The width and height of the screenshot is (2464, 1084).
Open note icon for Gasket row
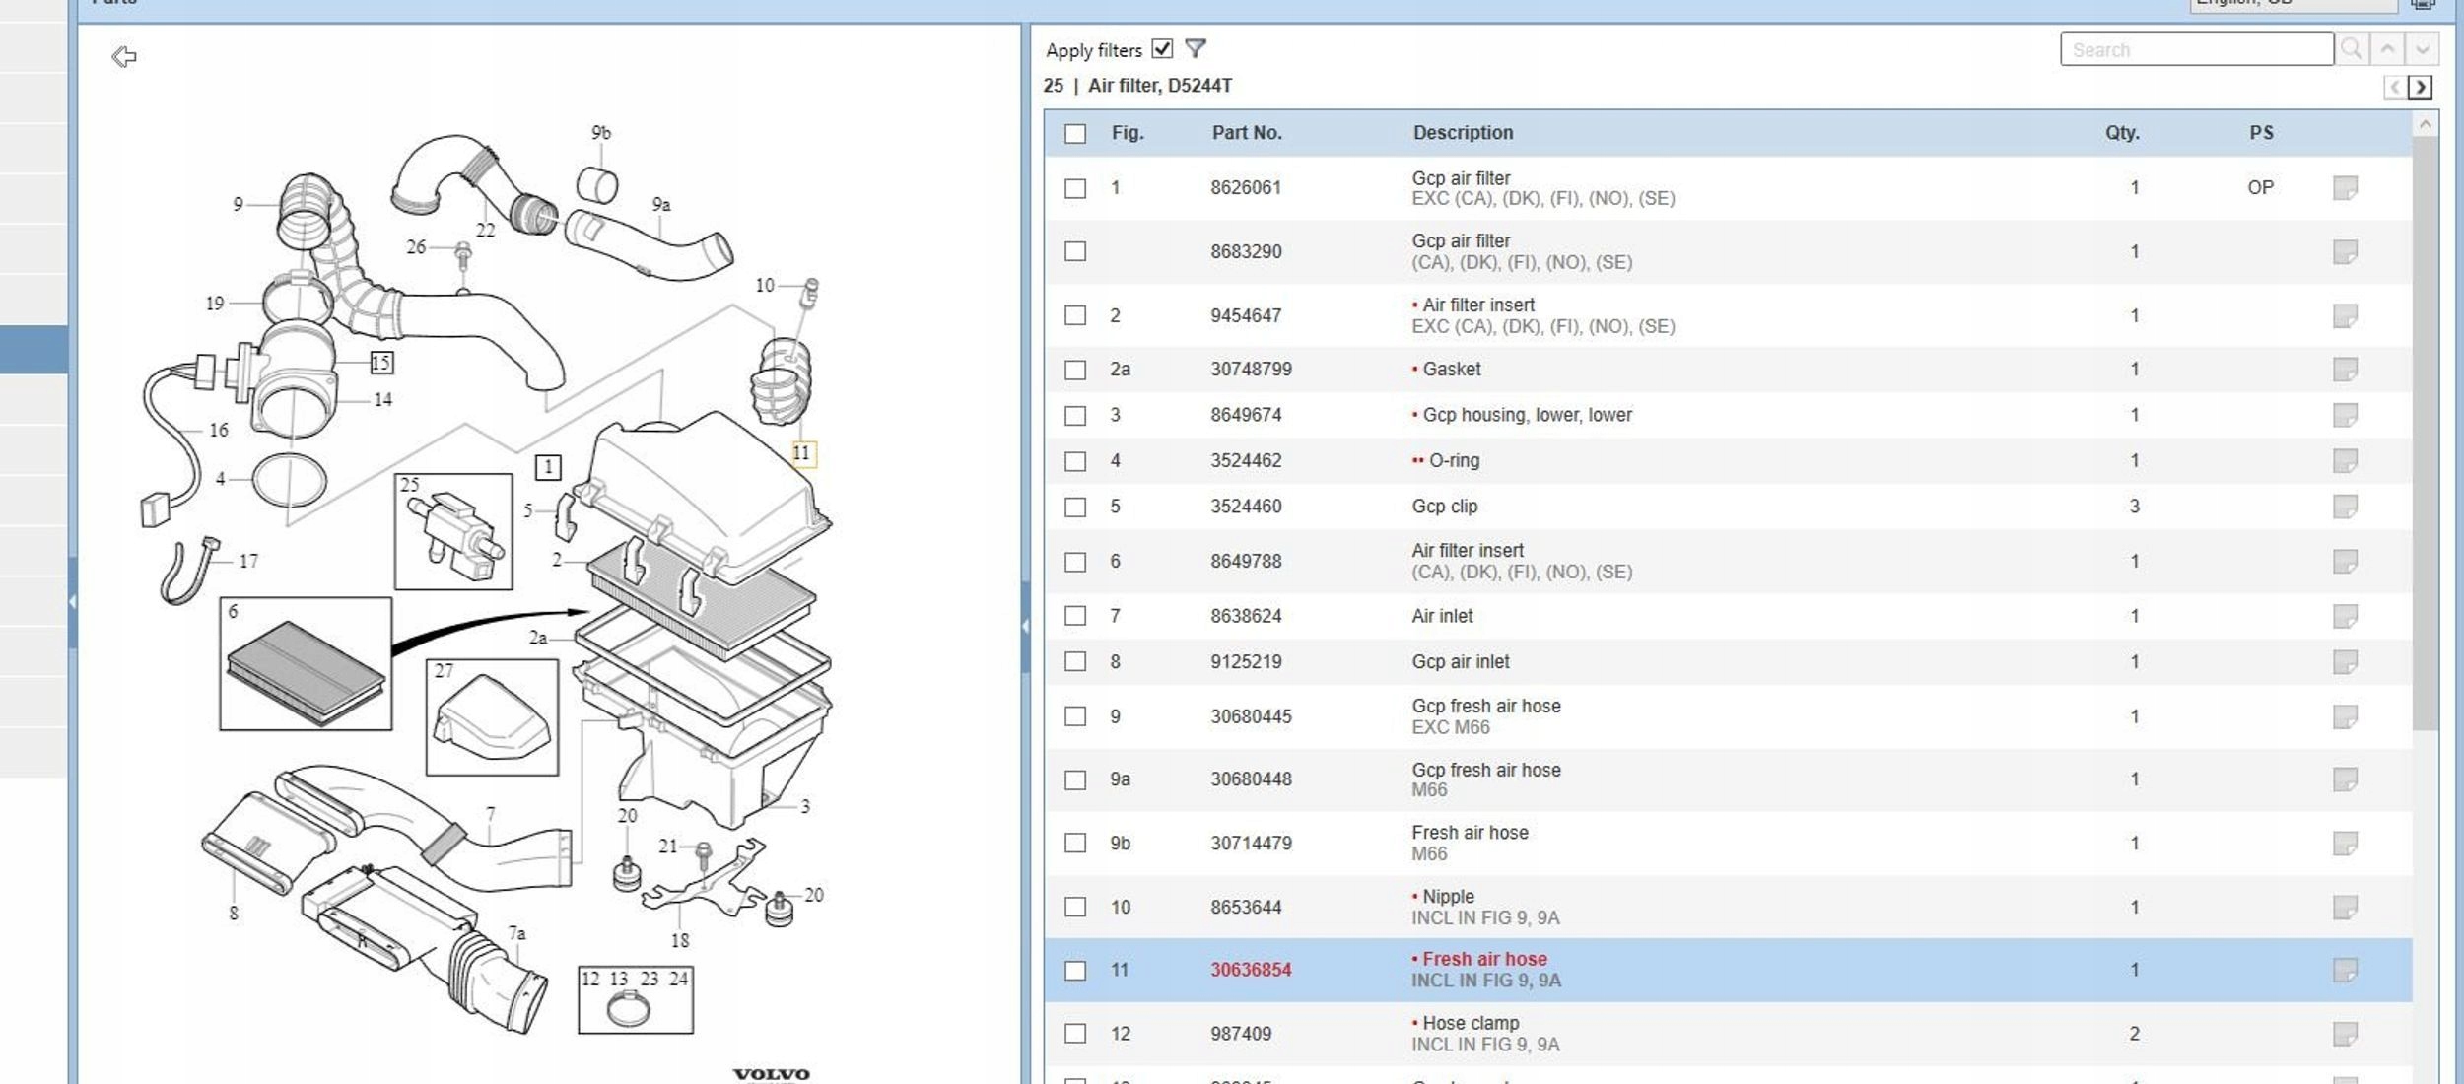[2345, 370]
